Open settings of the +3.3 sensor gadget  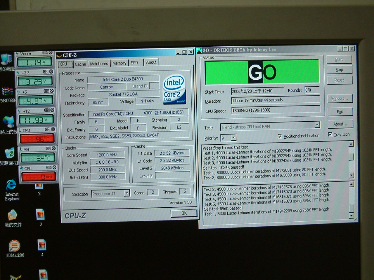point(46,72)
